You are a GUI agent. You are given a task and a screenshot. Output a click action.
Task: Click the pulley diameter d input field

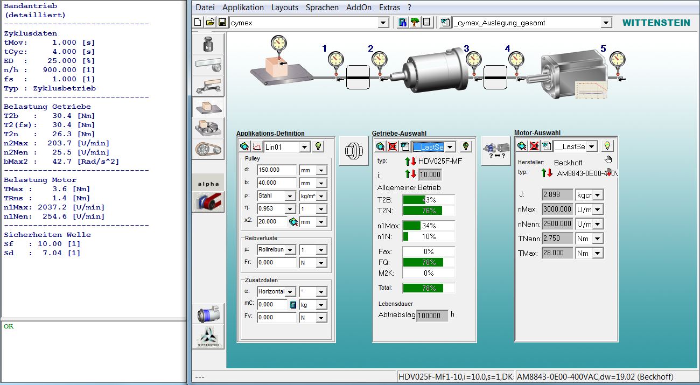click(277, 170)
